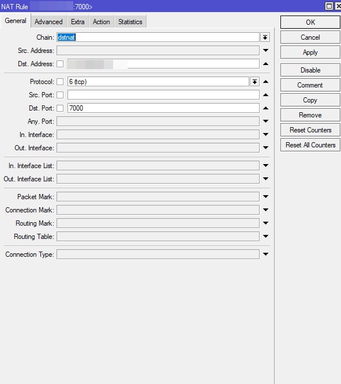Collapse the Dst. Port field
The image size is (341, 384).
[265, 108]
